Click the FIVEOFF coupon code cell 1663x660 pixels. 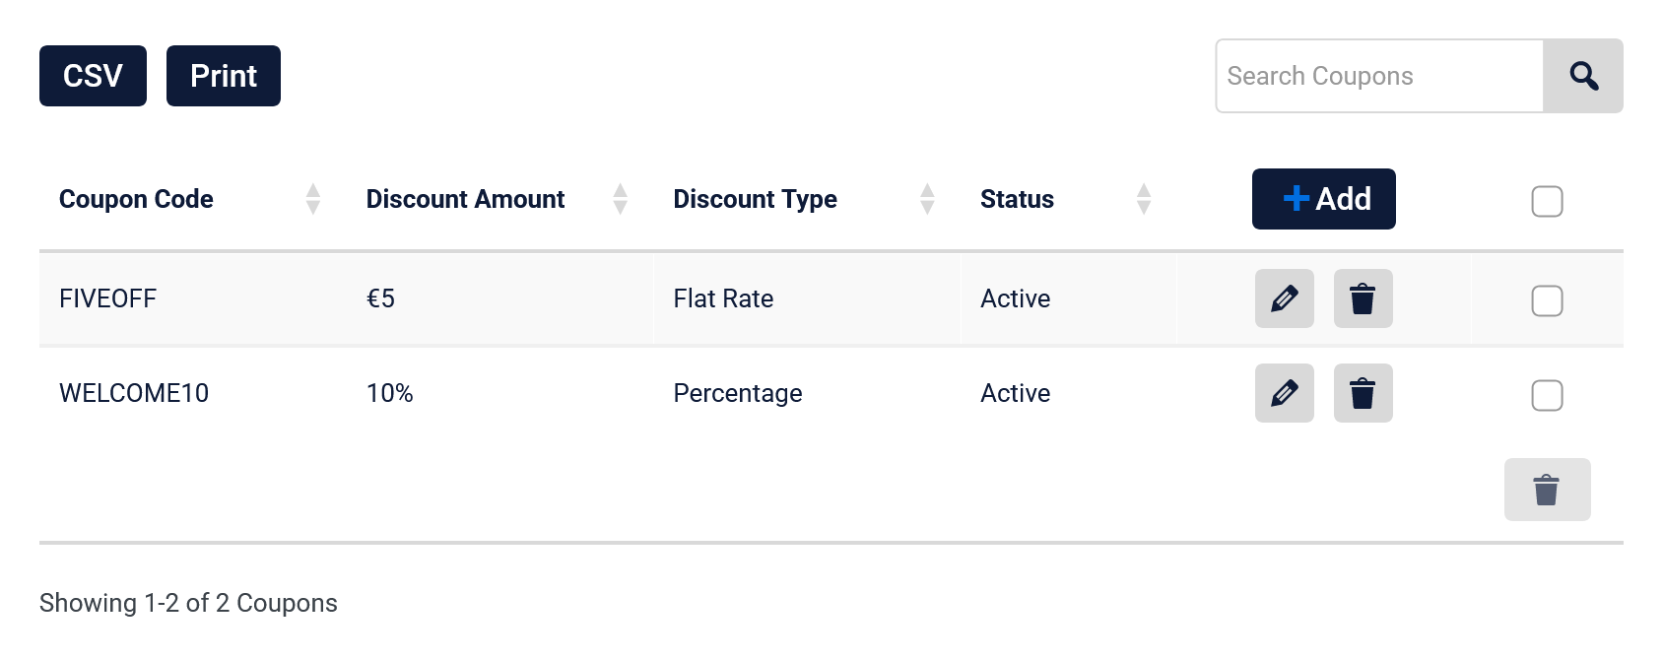pyautogui.click(x=108, y=298)
